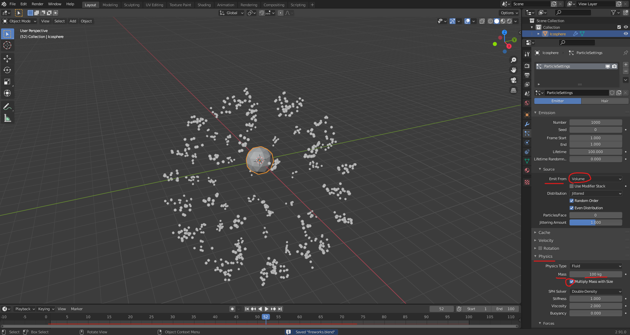Viewport: 630px width, 335px height.
Task: Add a new particle system slot
Action: pyautogui.click(x=625, y=65)
